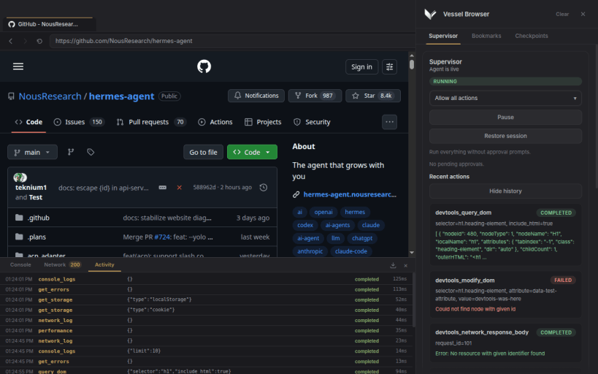Viewport: 598px width, 374px height.
Task: Click the teknium1 author name
Action: 31,188
